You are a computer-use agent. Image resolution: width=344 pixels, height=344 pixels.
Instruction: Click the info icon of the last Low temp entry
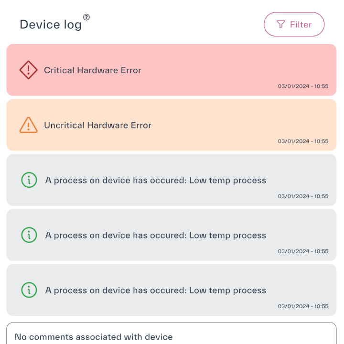[29, 290]
